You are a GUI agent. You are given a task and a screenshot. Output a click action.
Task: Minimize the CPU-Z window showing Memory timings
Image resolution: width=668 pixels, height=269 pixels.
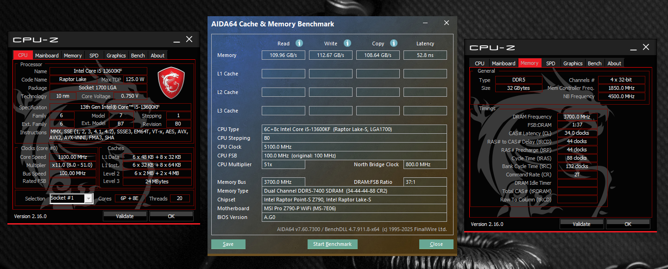633,47
